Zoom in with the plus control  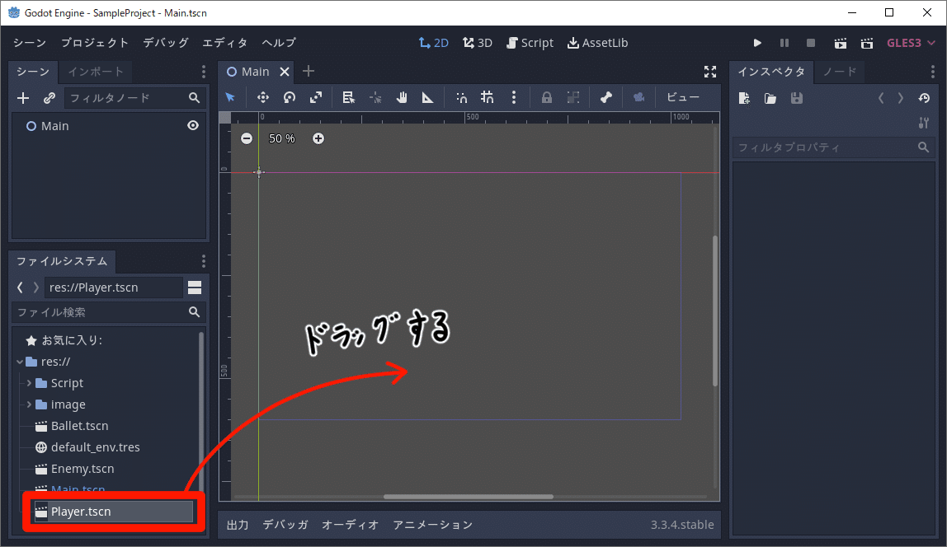pyautogui.click(x=318, y=138)
